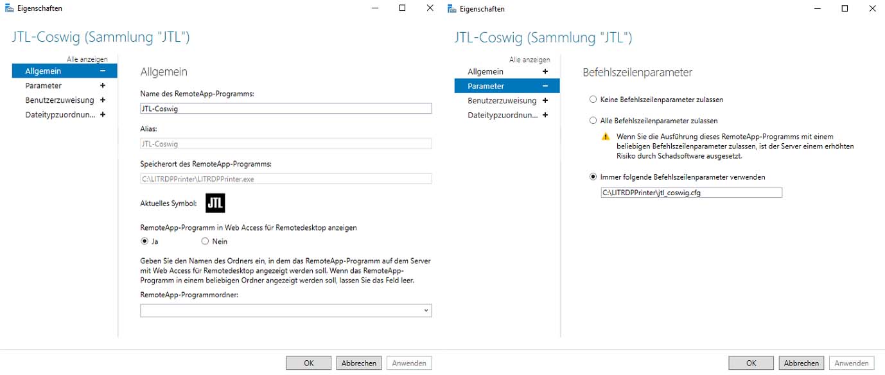The image size is (885, 375).
Task: Switch to Allgemein tab in right window
Action: pos(486,71)
